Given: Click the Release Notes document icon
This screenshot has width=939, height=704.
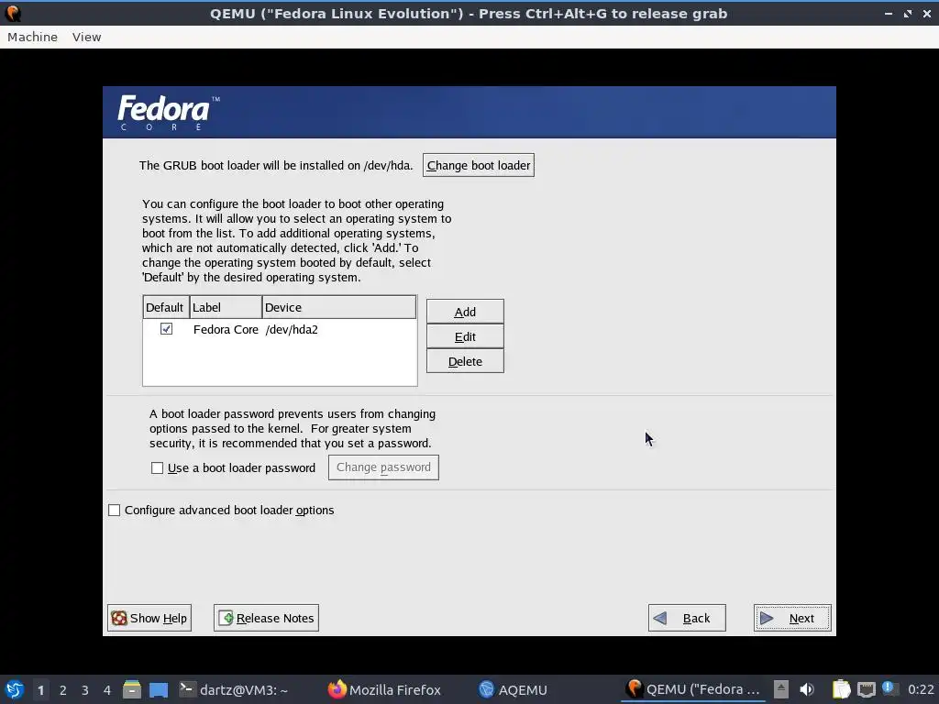Looking at the screenshot, I should point(226,618).
